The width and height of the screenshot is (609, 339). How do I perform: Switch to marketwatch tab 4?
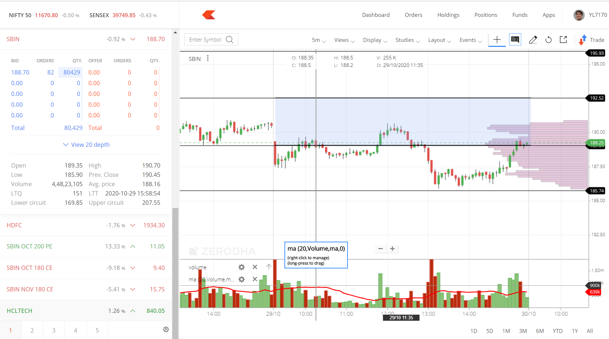coord(76,330)
